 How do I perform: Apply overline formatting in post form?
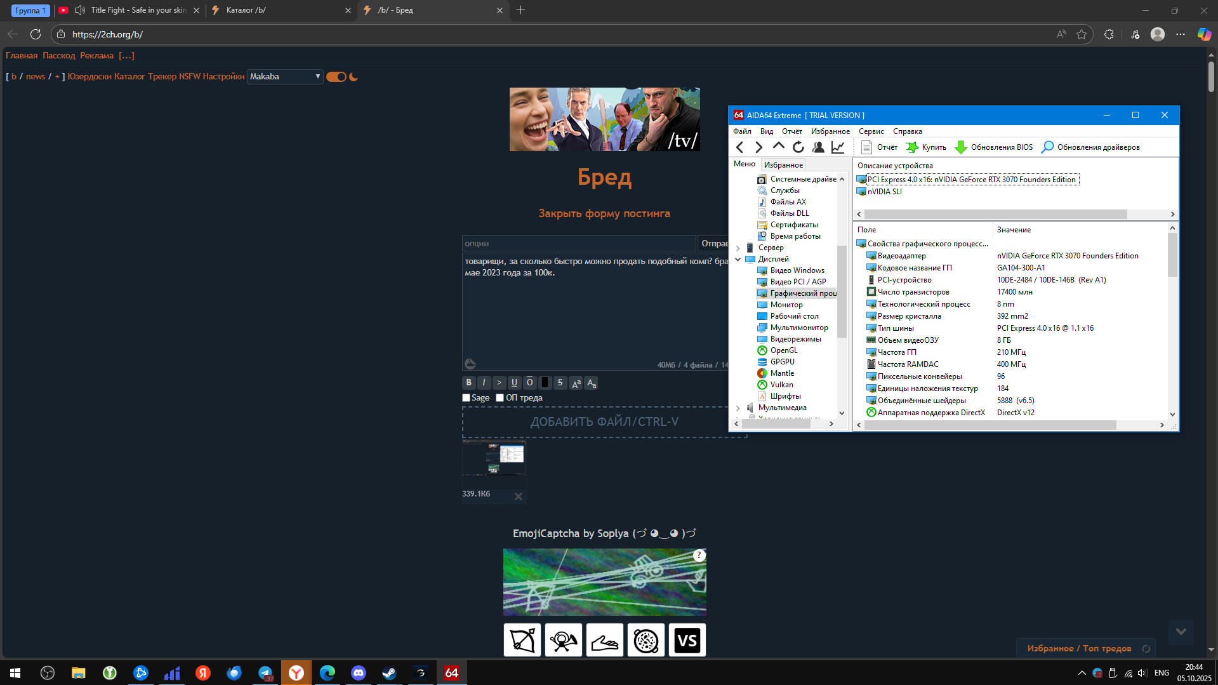[530, 383]
